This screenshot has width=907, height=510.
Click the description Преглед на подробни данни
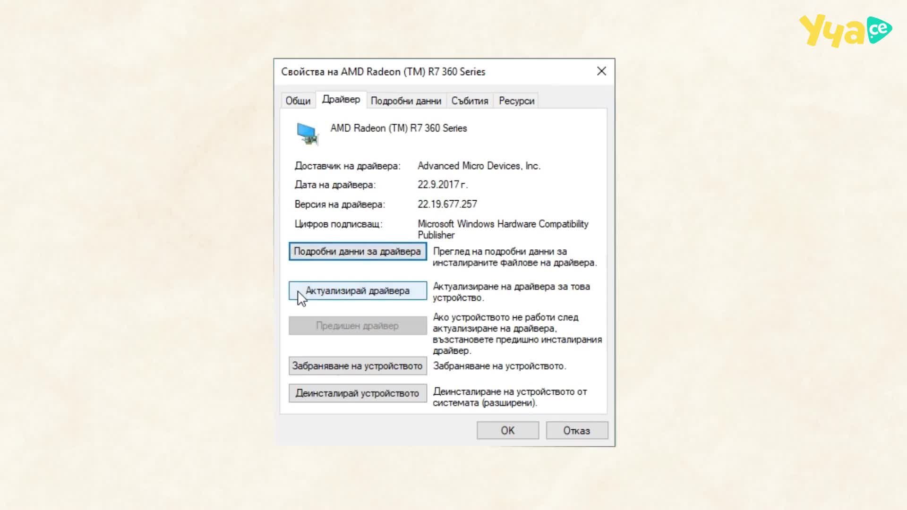(x=515, y=257)
